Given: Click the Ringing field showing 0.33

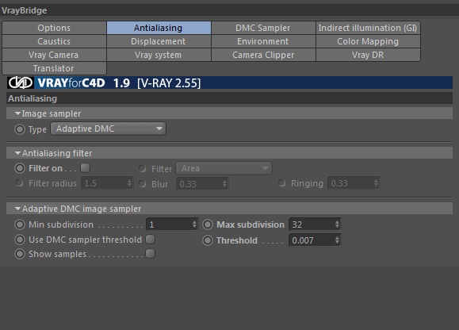Looking at the screenshot, I should click(x=354, y=183).
